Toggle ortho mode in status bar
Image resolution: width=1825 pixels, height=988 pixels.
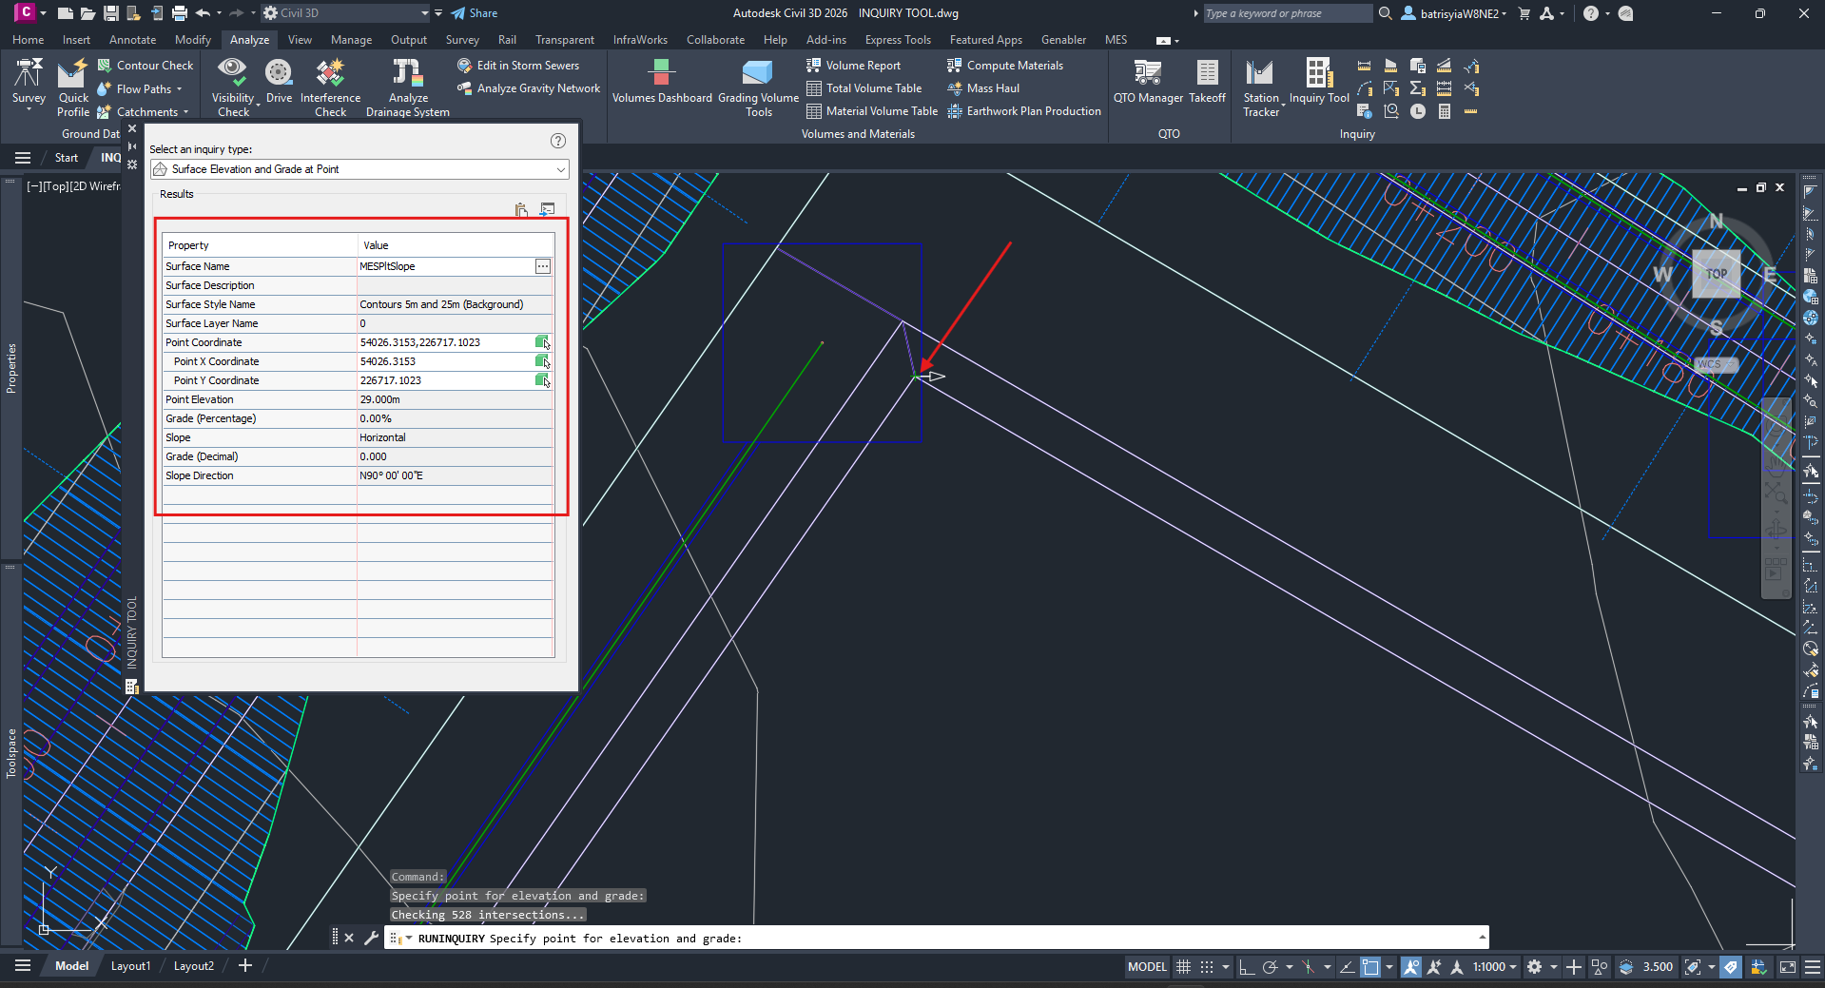(x=1247, y=967)
